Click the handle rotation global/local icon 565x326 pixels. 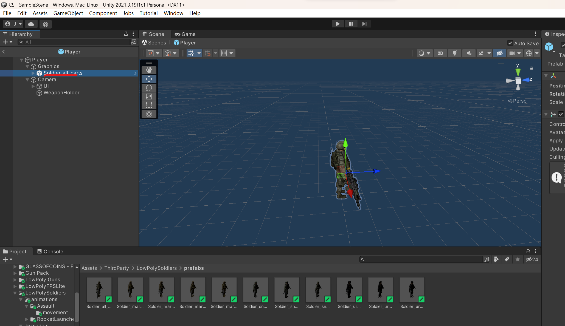click(x=168, y=53)
